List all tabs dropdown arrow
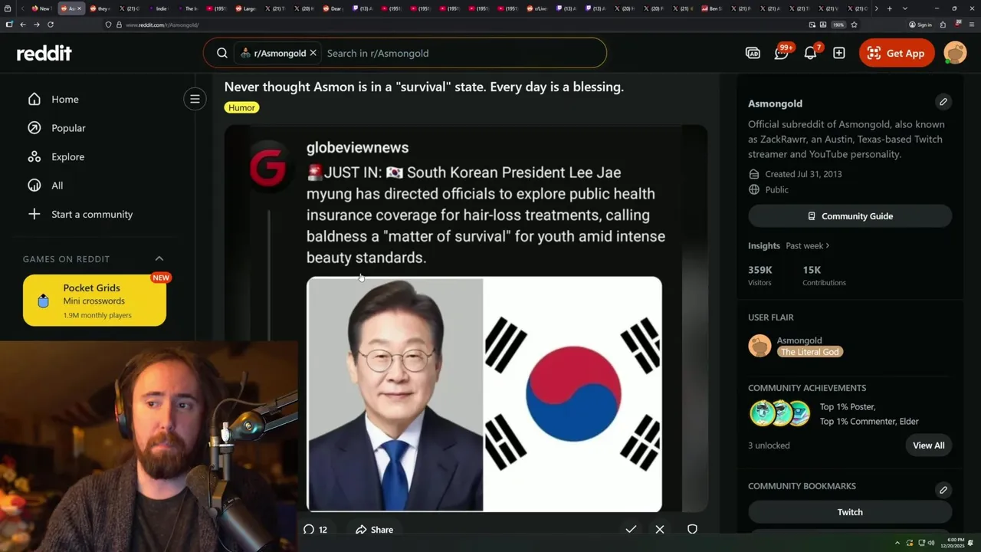The image size is (981, 552). 905,8
